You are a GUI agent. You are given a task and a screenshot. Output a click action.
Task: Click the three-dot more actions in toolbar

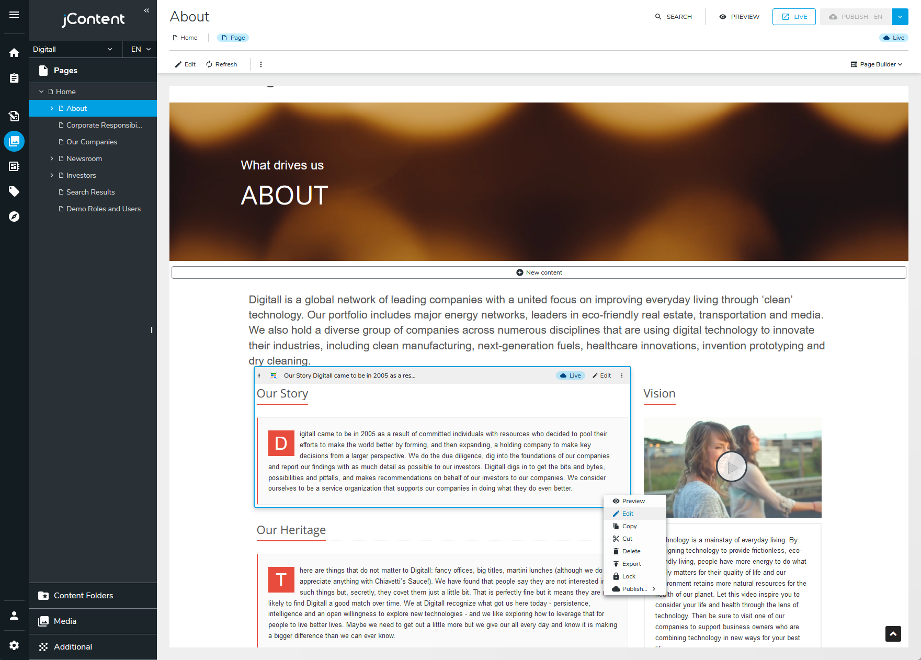(261, 64)
